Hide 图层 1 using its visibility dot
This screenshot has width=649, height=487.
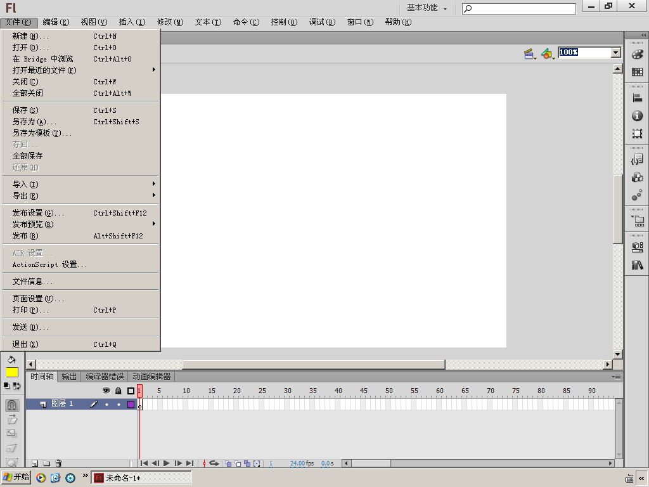pyautogui.click(x=106, y=404)
